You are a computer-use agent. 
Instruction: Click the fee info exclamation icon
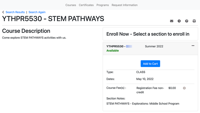184,88
